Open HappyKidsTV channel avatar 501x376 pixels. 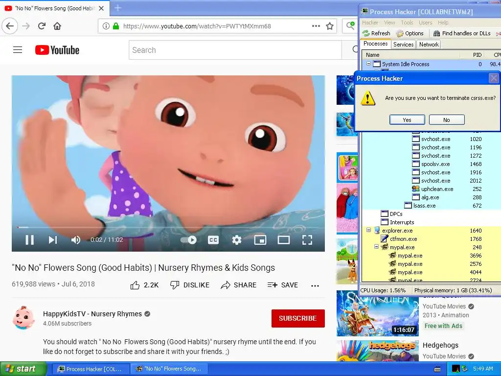pyautogui.click(x=23, y=318)
